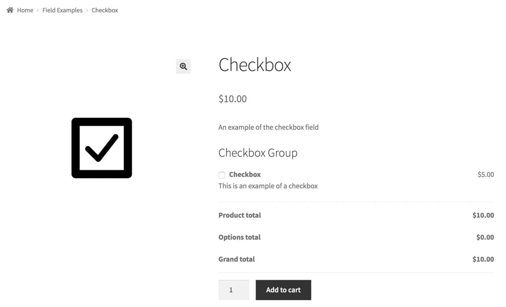
Task: Enable the Checkbox option for $5.00
Action: (x=222, y=175)
